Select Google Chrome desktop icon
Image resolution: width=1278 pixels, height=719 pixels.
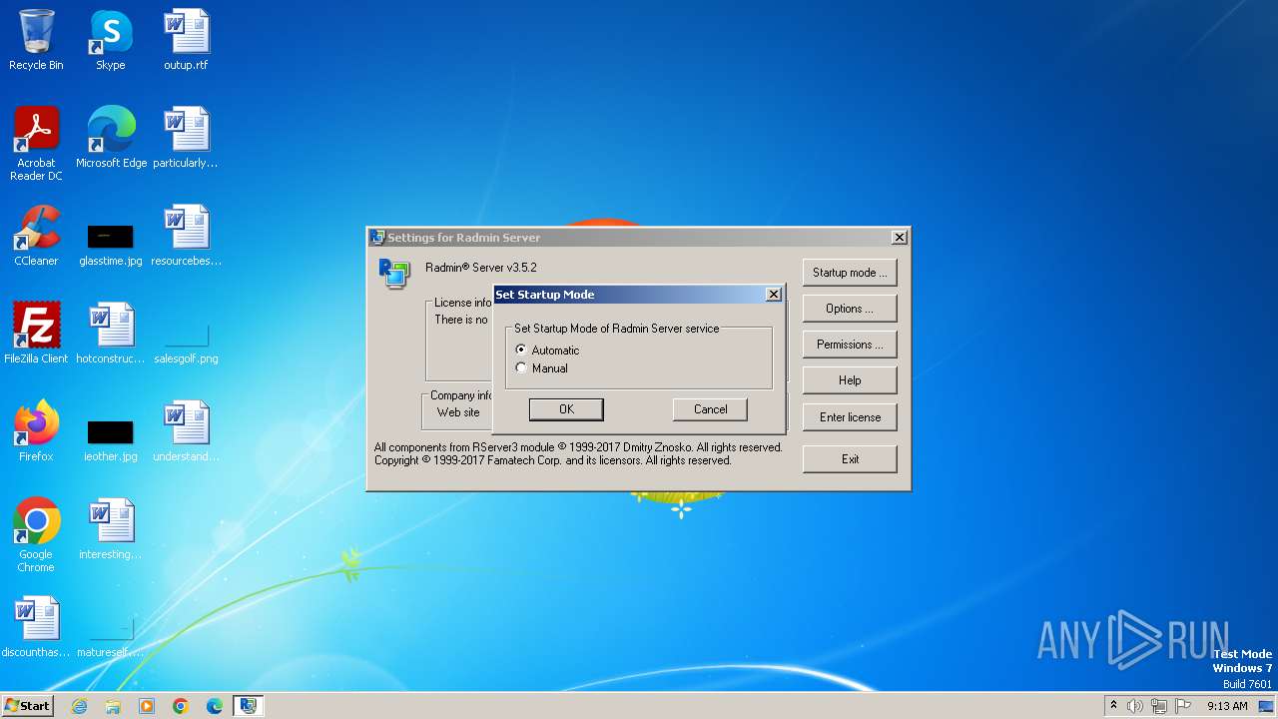click(x=36, y=535)
